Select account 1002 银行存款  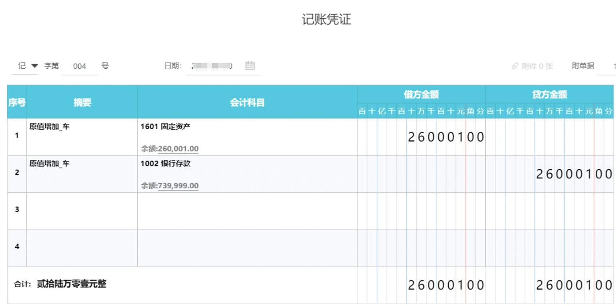(166, 163)
